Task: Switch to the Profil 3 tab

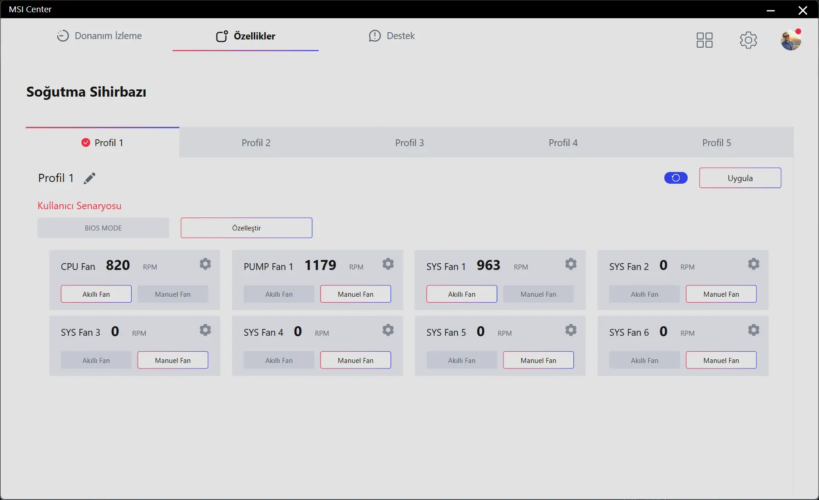Action: point(409,142)
